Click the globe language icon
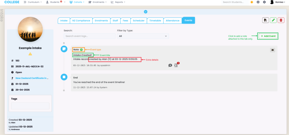Viewport: 289px width, 135px height. pos(258,2)
